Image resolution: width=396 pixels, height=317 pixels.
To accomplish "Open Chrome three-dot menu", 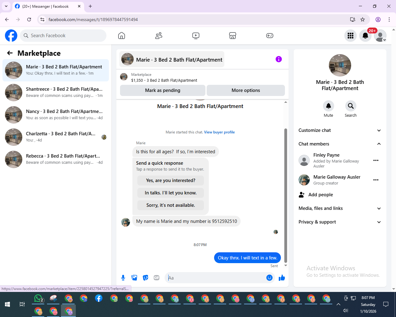I will [x=389, y=20].
